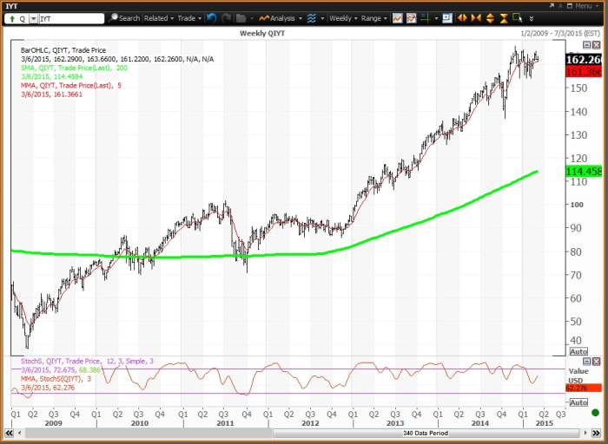This screenshot has width=608, height=444.
Task: Click the blue undo arrow
Action: pyautogui.click(x=211, y=17)
